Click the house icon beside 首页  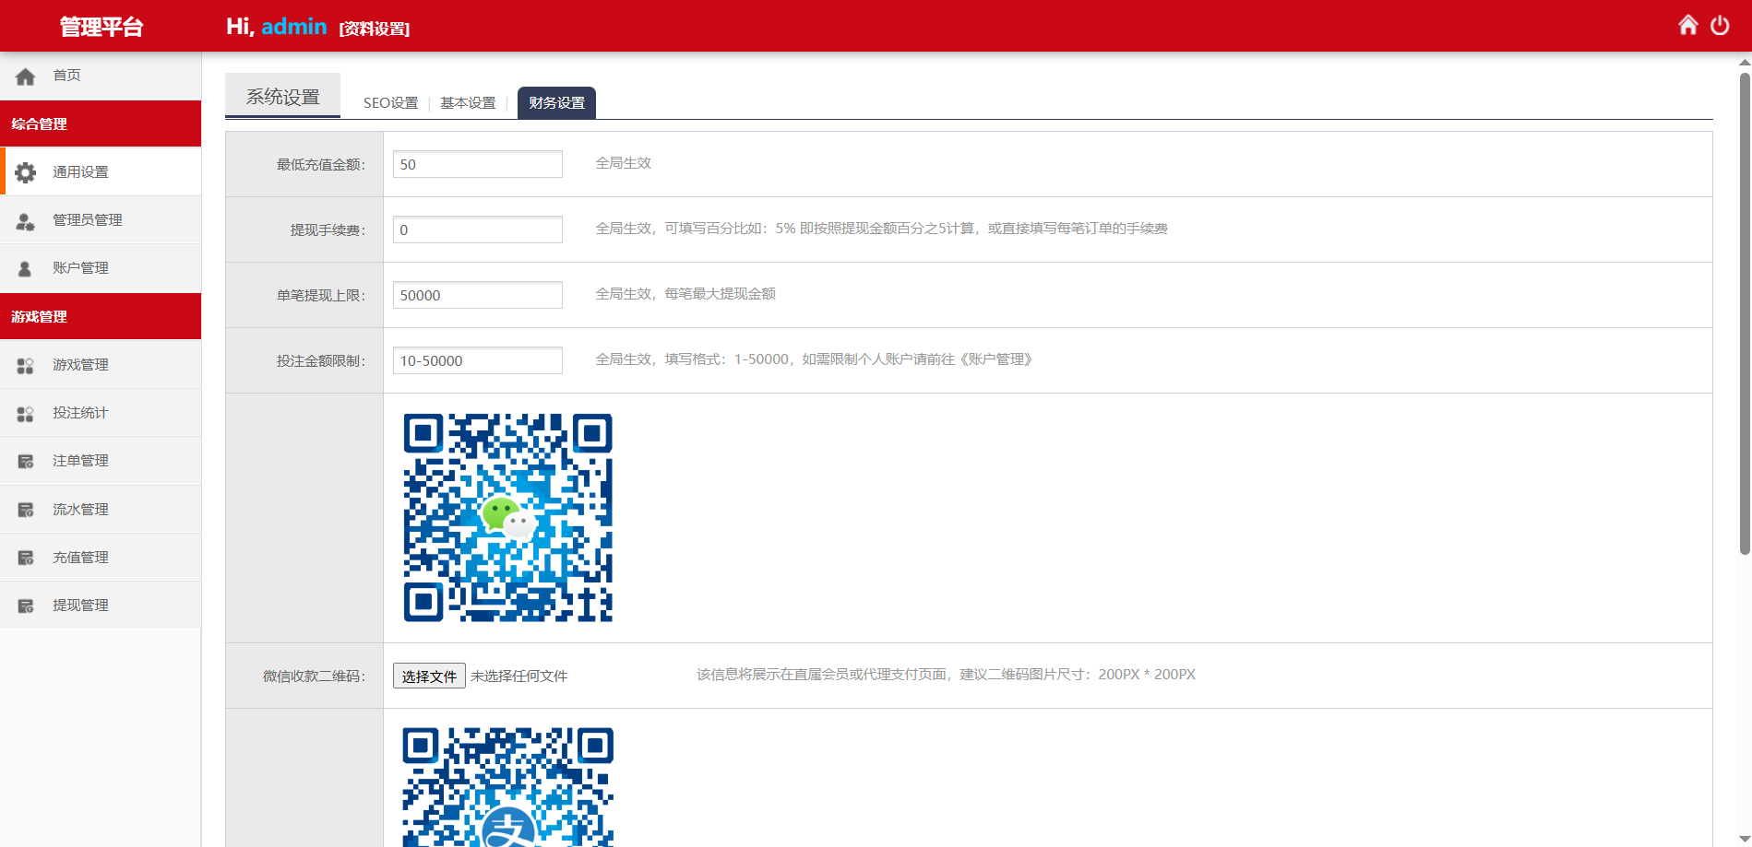coord(26,76)
